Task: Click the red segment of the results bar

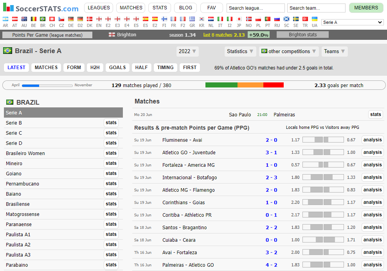Action: [274, 85]
